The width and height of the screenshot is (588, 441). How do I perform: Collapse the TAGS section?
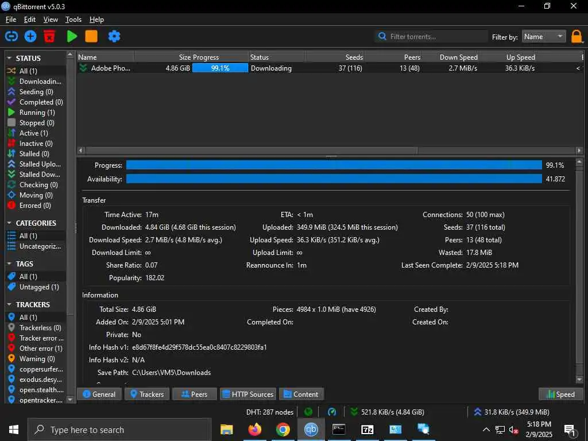click(9, 264)
